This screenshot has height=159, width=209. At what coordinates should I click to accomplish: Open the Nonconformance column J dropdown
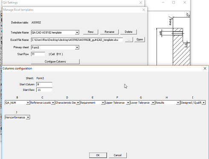coord(17,117)
